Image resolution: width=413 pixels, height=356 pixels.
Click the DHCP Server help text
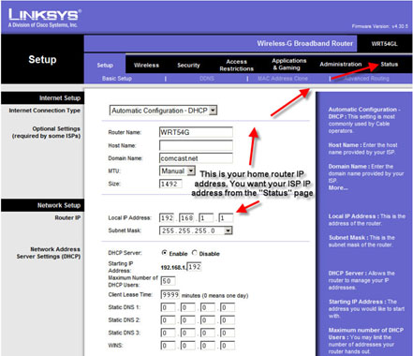[361, 280]
